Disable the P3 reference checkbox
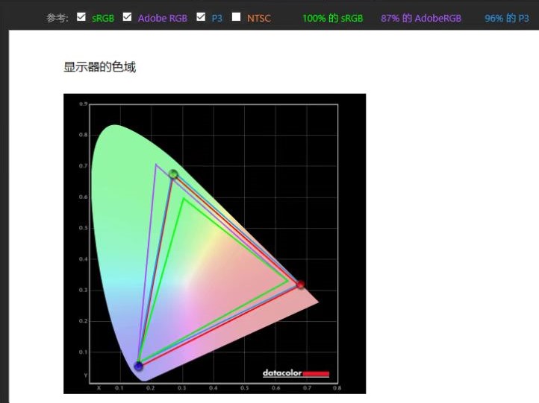Image resolution: width=539 pixels, height=403 pixels. pyautogui.click(x=201, y=17)
